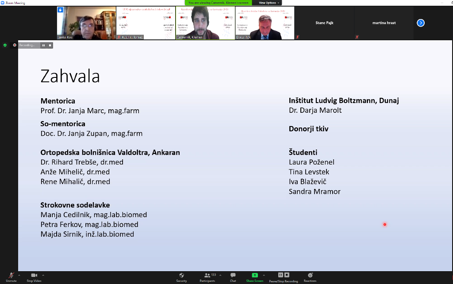Click the name "Sandra Mramor"

[315, 191]
